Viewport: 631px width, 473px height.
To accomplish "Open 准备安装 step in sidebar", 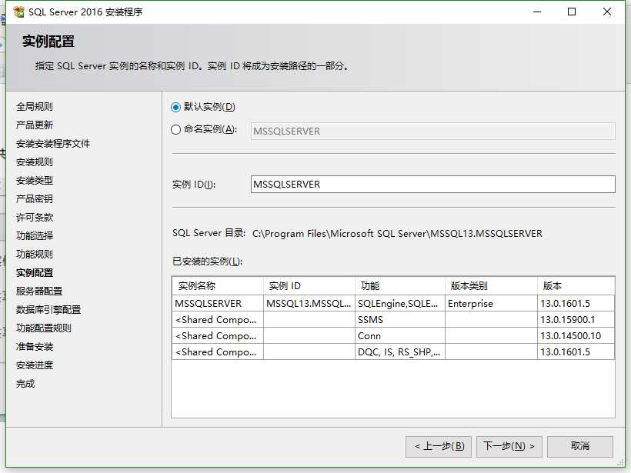I will coord(35,347).
